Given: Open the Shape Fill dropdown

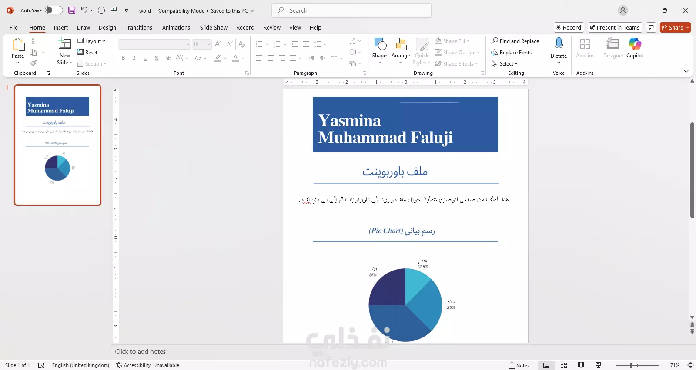Looking at the screenshot, I should pyautogui.click(x=452, y=41).
